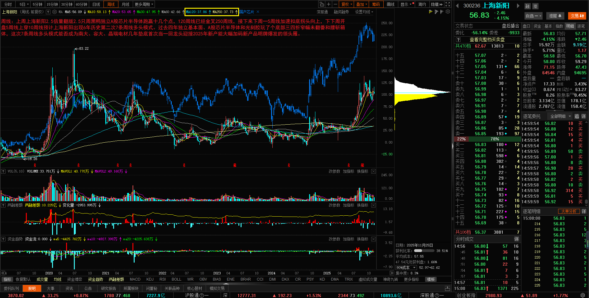589x298 pixels.
Task: Click the orange 交易 trade button
Action: [577, 16]
